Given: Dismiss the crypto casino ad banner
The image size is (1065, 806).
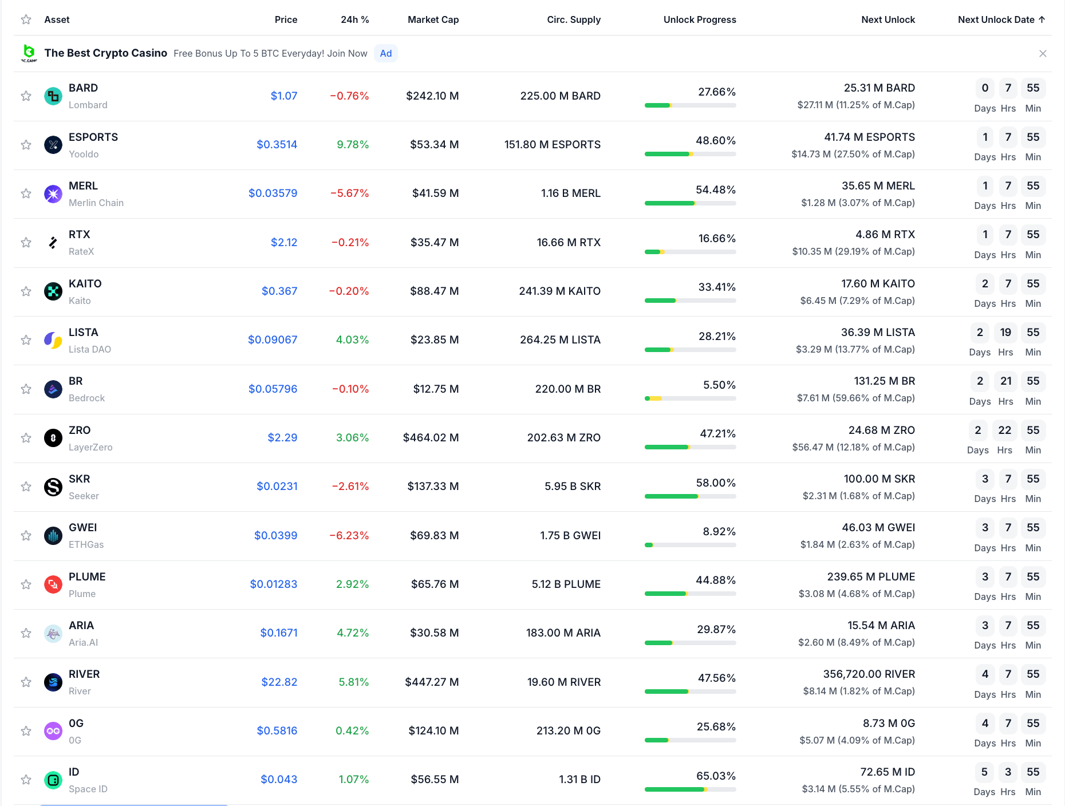Looking at the screenshot, I should pyautogui.click(x=1043, y=53).
